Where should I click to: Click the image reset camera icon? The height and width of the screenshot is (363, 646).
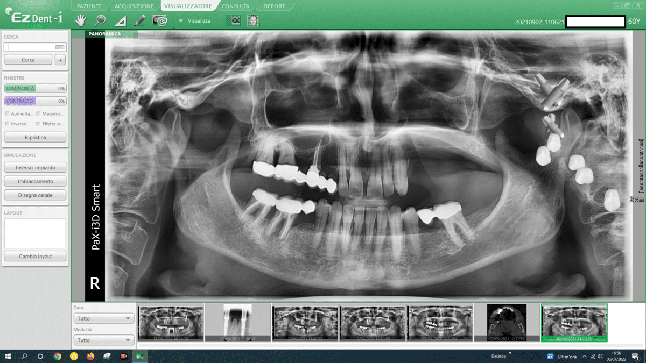click(160, 20)
